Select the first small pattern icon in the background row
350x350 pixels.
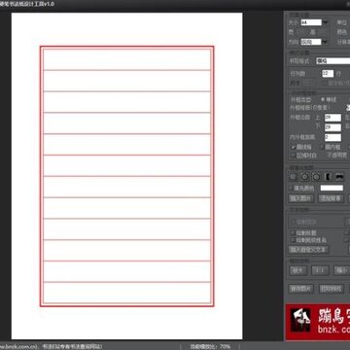tap(294, 177)
